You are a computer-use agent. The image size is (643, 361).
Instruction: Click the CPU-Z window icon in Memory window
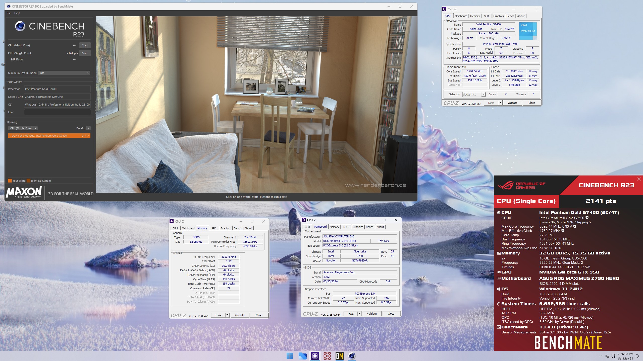(x=172, y=221)
